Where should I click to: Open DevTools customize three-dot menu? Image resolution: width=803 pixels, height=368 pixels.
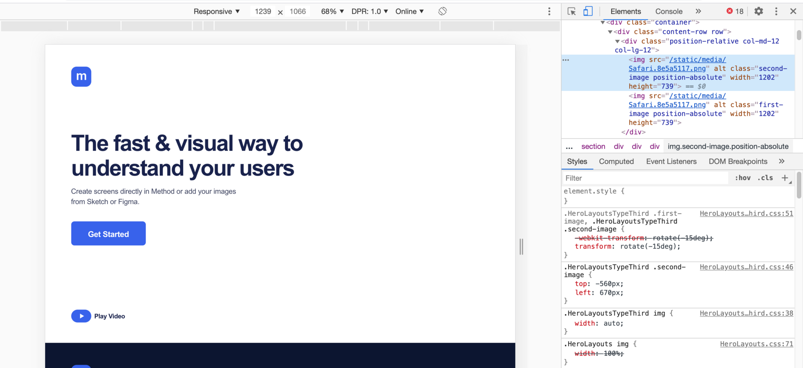(776, 11)
